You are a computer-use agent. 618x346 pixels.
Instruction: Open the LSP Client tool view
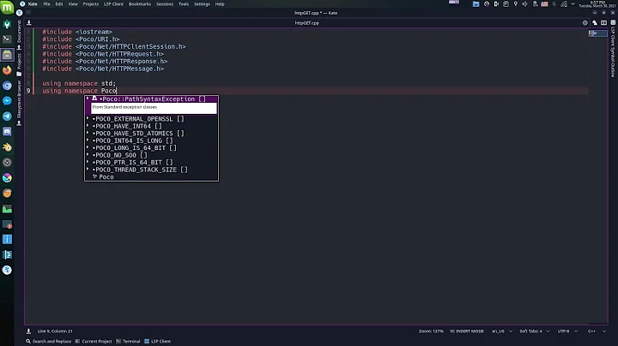tap(157, 341)
